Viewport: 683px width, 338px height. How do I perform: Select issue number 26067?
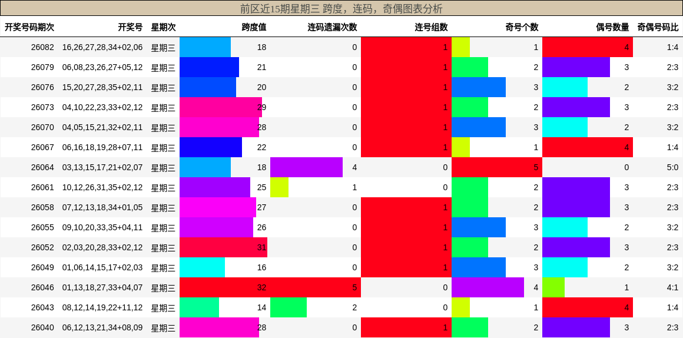pyautogui.click(x=42, y=147)
